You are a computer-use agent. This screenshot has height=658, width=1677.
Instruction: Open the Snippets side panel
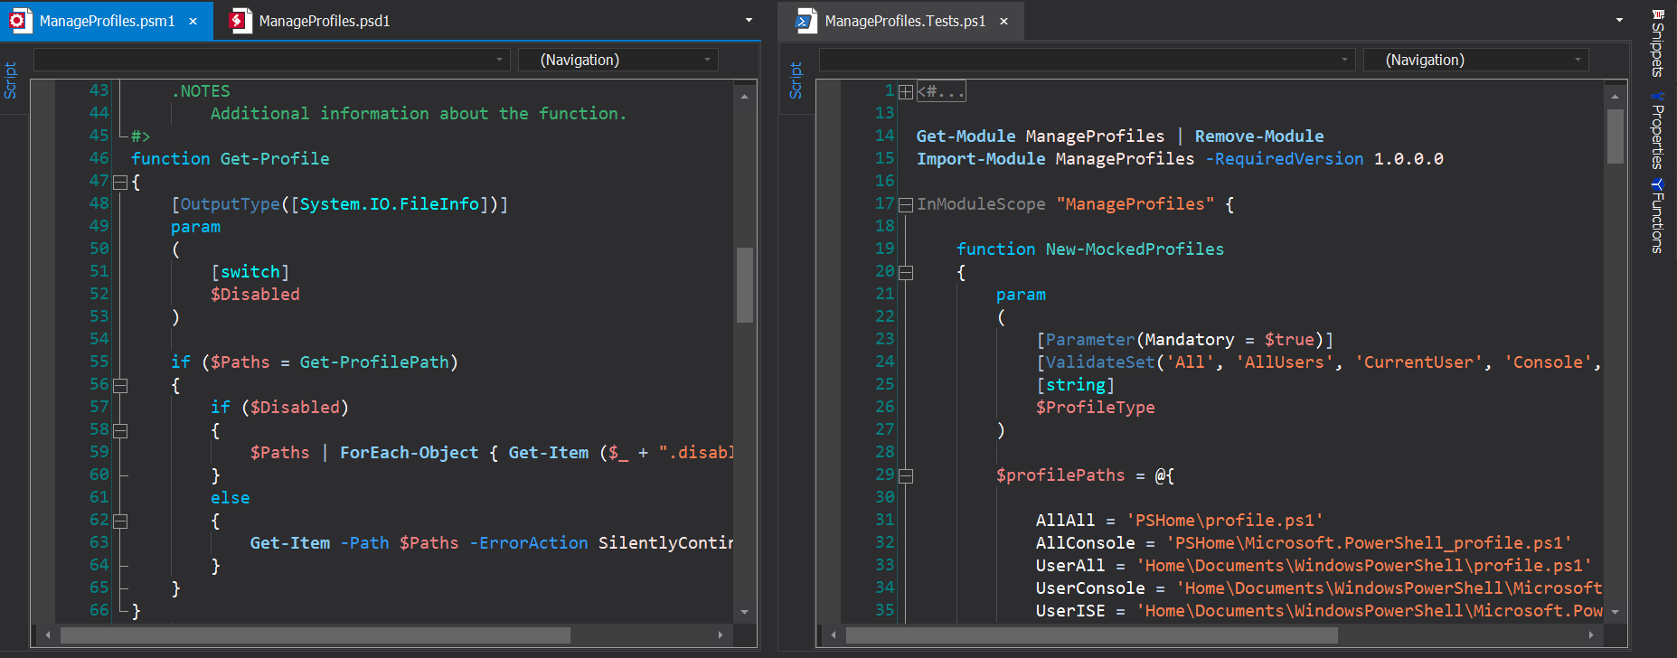click(1657, 43)
